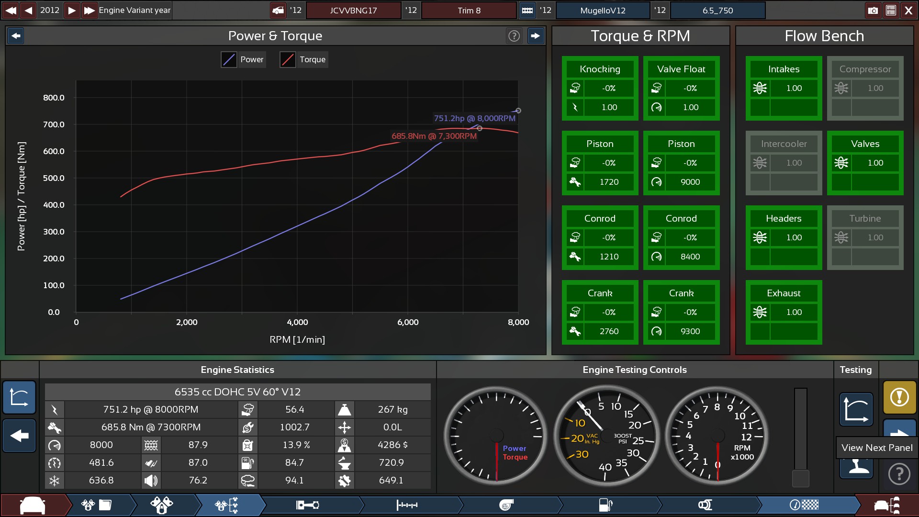
Task: Select the disabled Intercooler tile
Action: (784, 163)
